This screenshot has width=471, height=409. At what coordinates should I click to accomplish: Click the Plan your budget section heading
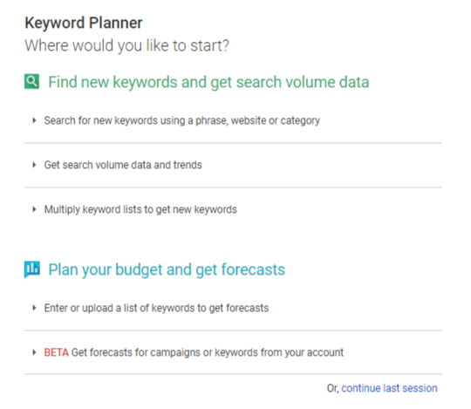click(x=167, y=269)
